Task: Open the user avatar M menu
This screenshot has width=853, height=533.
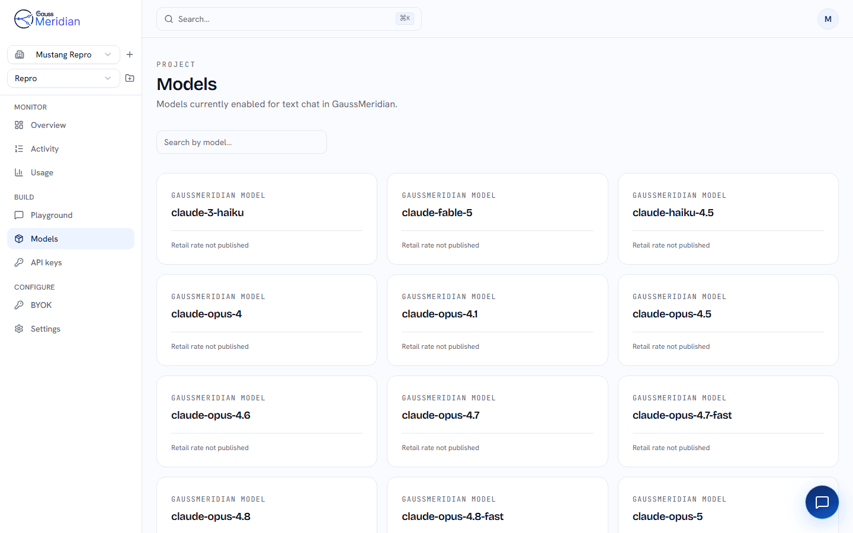Action: 828,19
